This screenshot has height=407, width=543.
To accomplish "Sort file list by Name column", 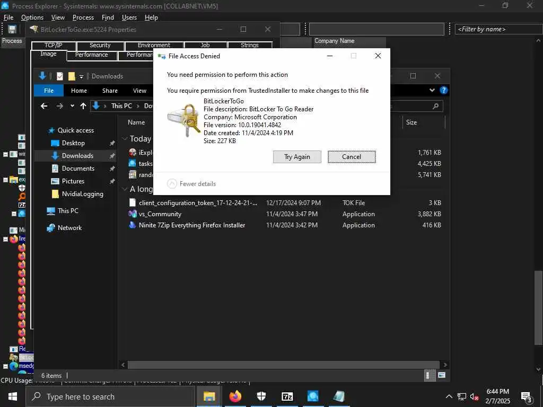I will 136,122.
